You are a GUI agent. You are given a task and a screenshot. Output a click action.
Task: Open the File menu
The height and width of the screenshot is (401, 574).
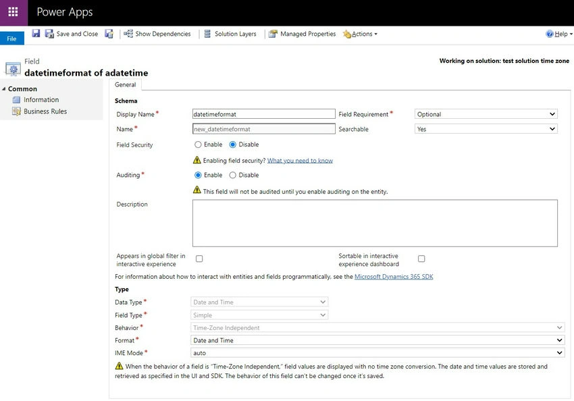11,38
